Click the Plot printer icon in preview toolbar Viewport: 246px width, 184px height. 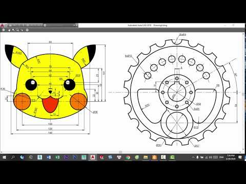(4, 30)
